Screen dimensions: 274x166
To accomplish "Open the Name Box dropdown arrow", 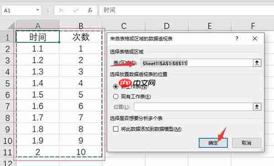I will pos(37,10).
